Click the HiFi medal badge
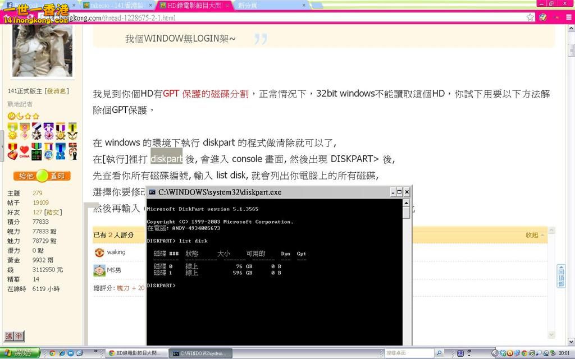Screen dimensions: 575x359 pyautogui.click(x=36, y=151)
